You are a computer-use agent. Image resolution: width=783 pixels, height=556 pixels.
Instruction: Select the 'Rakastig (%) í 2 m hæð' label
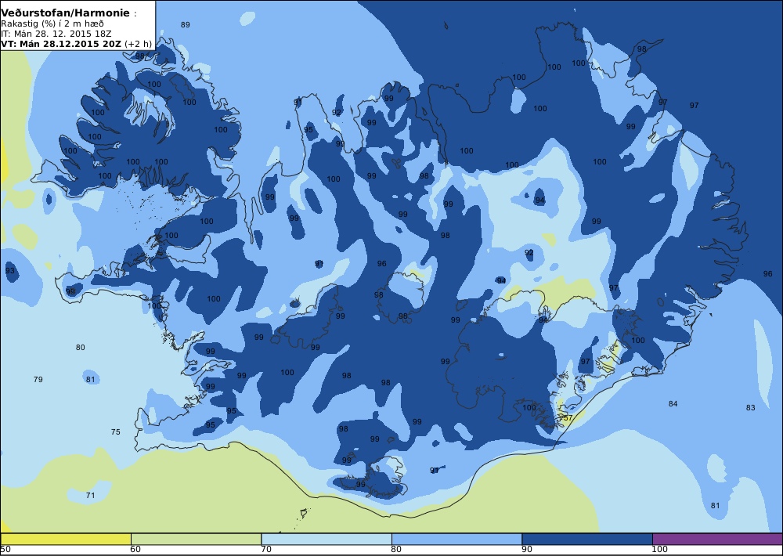point(52,23)
